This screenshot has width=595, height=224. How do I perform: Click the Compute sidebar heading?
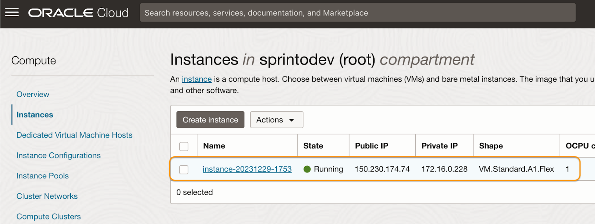click(33, 60)
